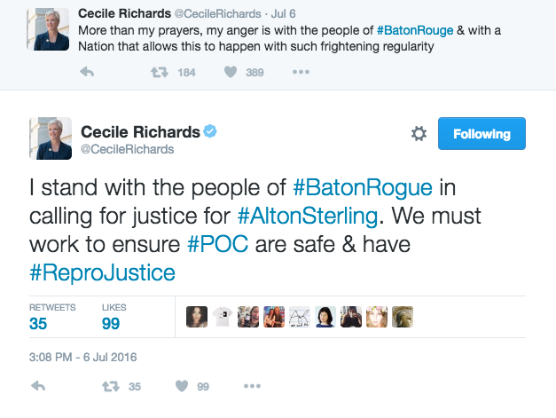The width and height of the screenshot is (556, 418).
Task: Open the #ReproJustice hashtag link
Action: click(x=102, y=272)
